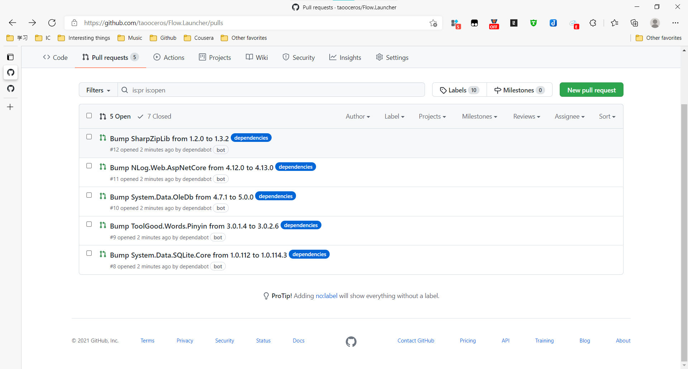
Task: Open the Sort dropdown
Action: click(x=607, y=116)
